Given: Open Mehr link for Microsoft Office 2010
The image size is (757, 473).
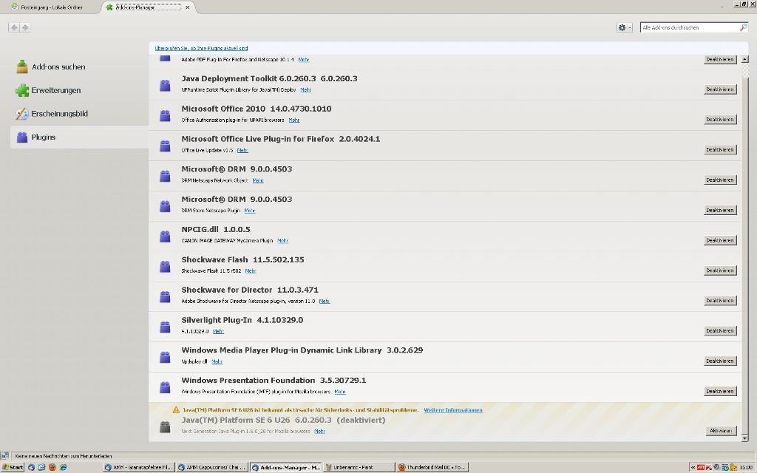Looking at the screenshot, I should click(x=294, y=120).
